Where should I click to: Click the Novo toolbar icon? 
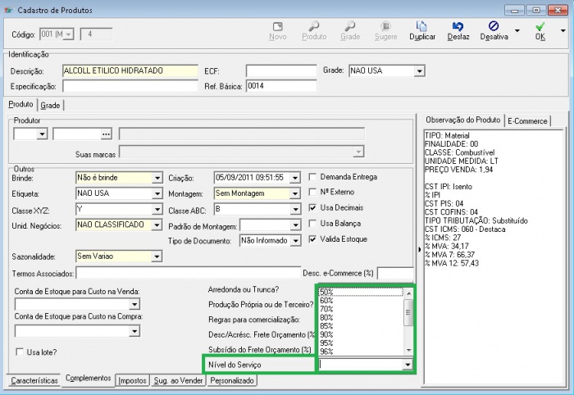(x=278, y=30)
